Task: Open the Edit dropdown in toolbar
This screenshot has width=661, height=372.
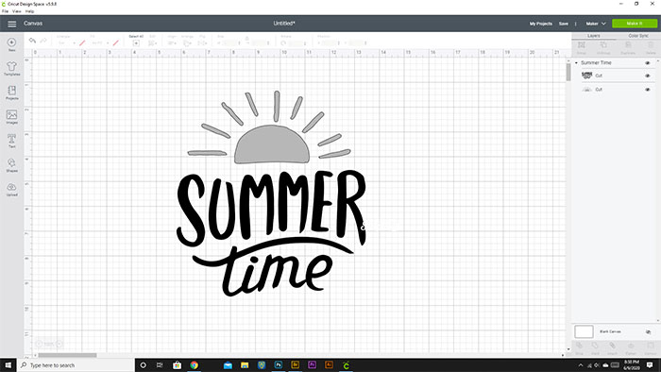Action: click(x=153, y=43)
